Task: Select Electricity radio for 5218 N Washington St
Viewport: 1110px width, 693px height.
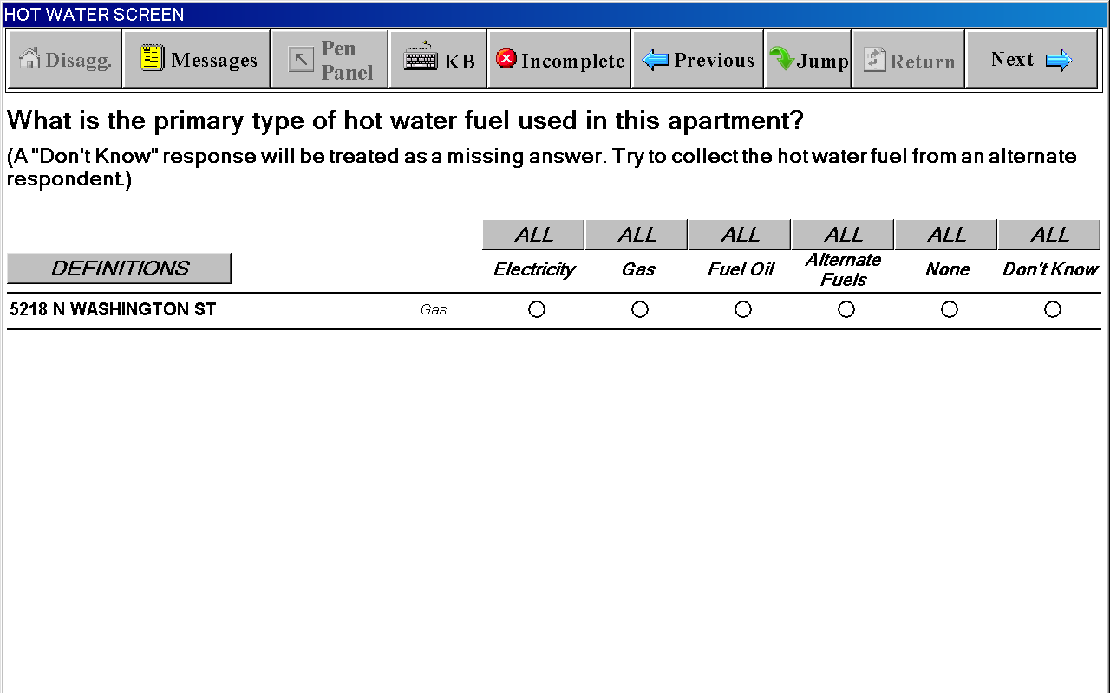Action: [537, 309]
